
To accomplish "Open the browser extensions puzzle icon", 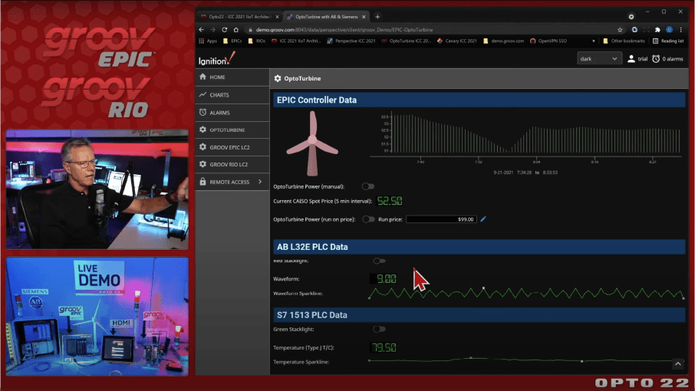I will 657,30.
